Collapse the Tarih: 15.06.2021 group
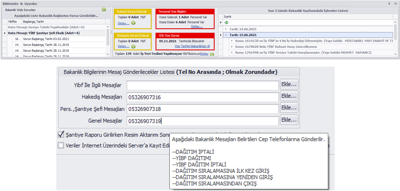The height and width of the screenshot is (191, 400). tap(226, 35)
